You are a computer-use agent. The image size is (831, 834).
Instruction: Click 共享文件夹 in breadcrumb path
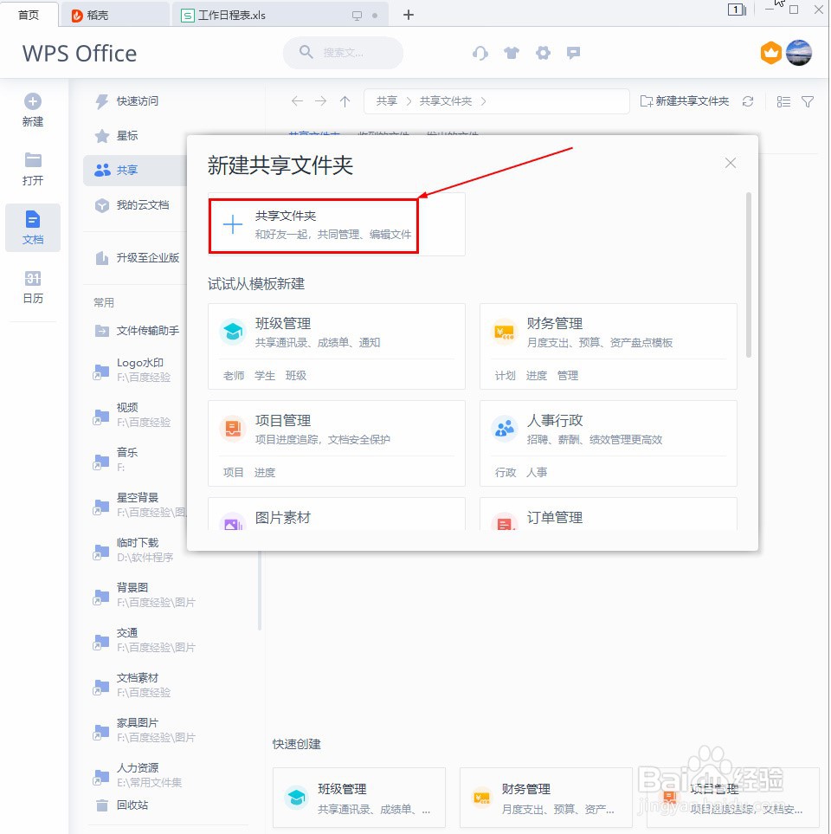point(446,101)
